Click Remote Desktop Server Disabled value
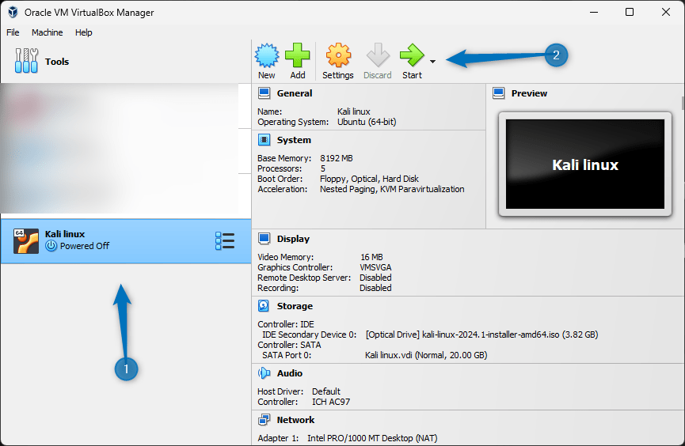Screen dimensions: 685x446 tap(375, 278)
